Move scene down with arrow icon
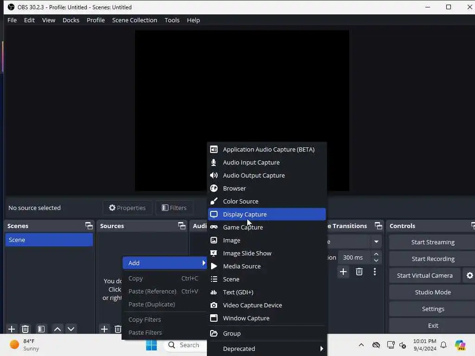The height and width of the screenshot is (356, 475). click(x=71, y=329)
